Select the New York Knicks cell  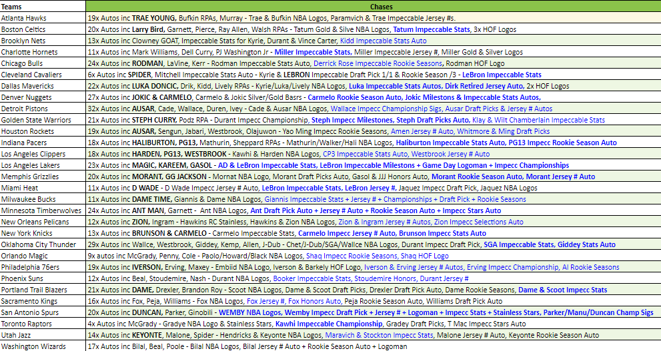click(x=43, y=233)
